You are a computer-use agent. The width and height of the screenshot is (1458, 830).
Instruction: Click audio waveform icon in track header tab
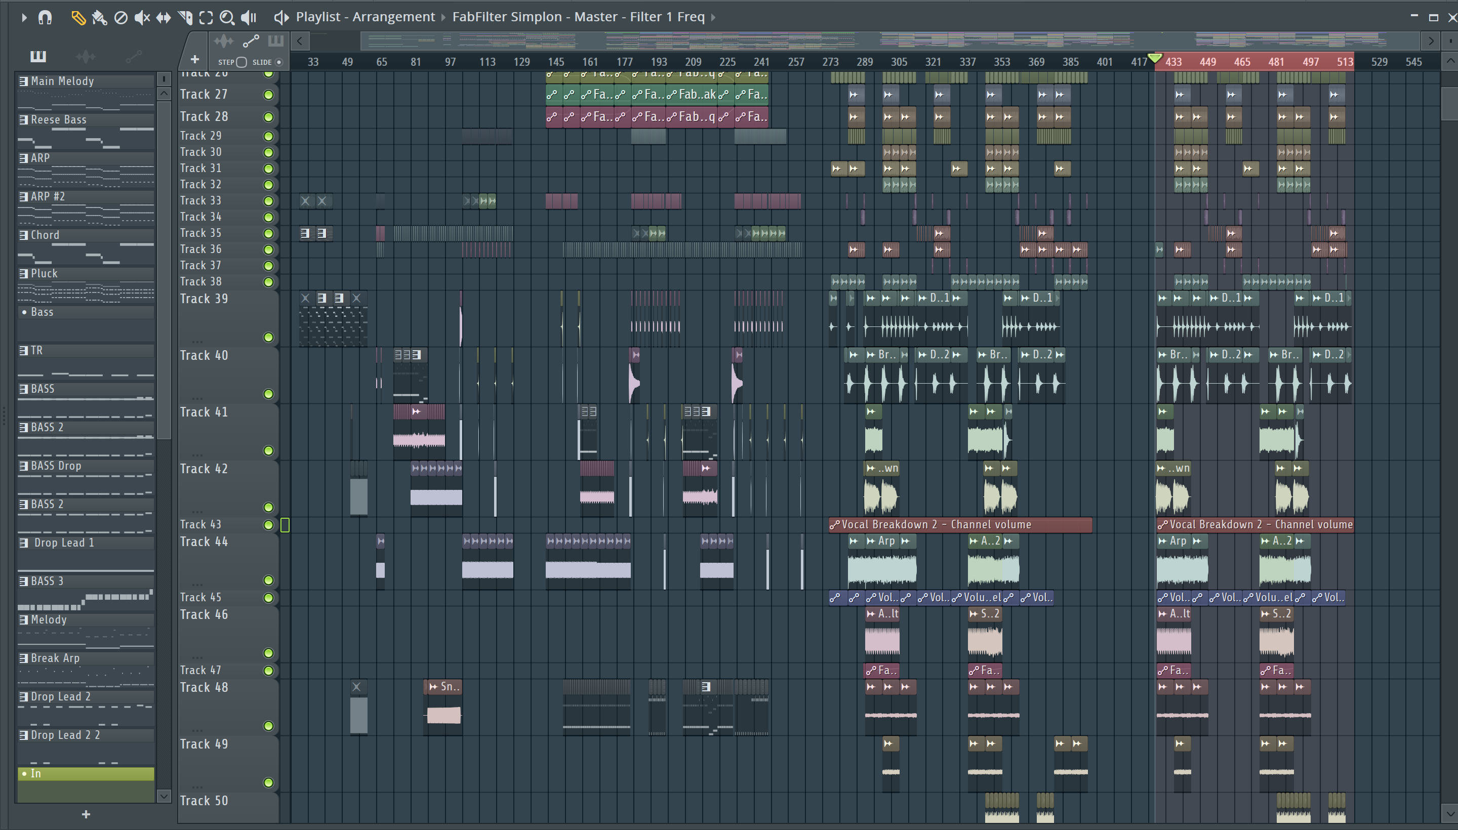tap(224, 41)
